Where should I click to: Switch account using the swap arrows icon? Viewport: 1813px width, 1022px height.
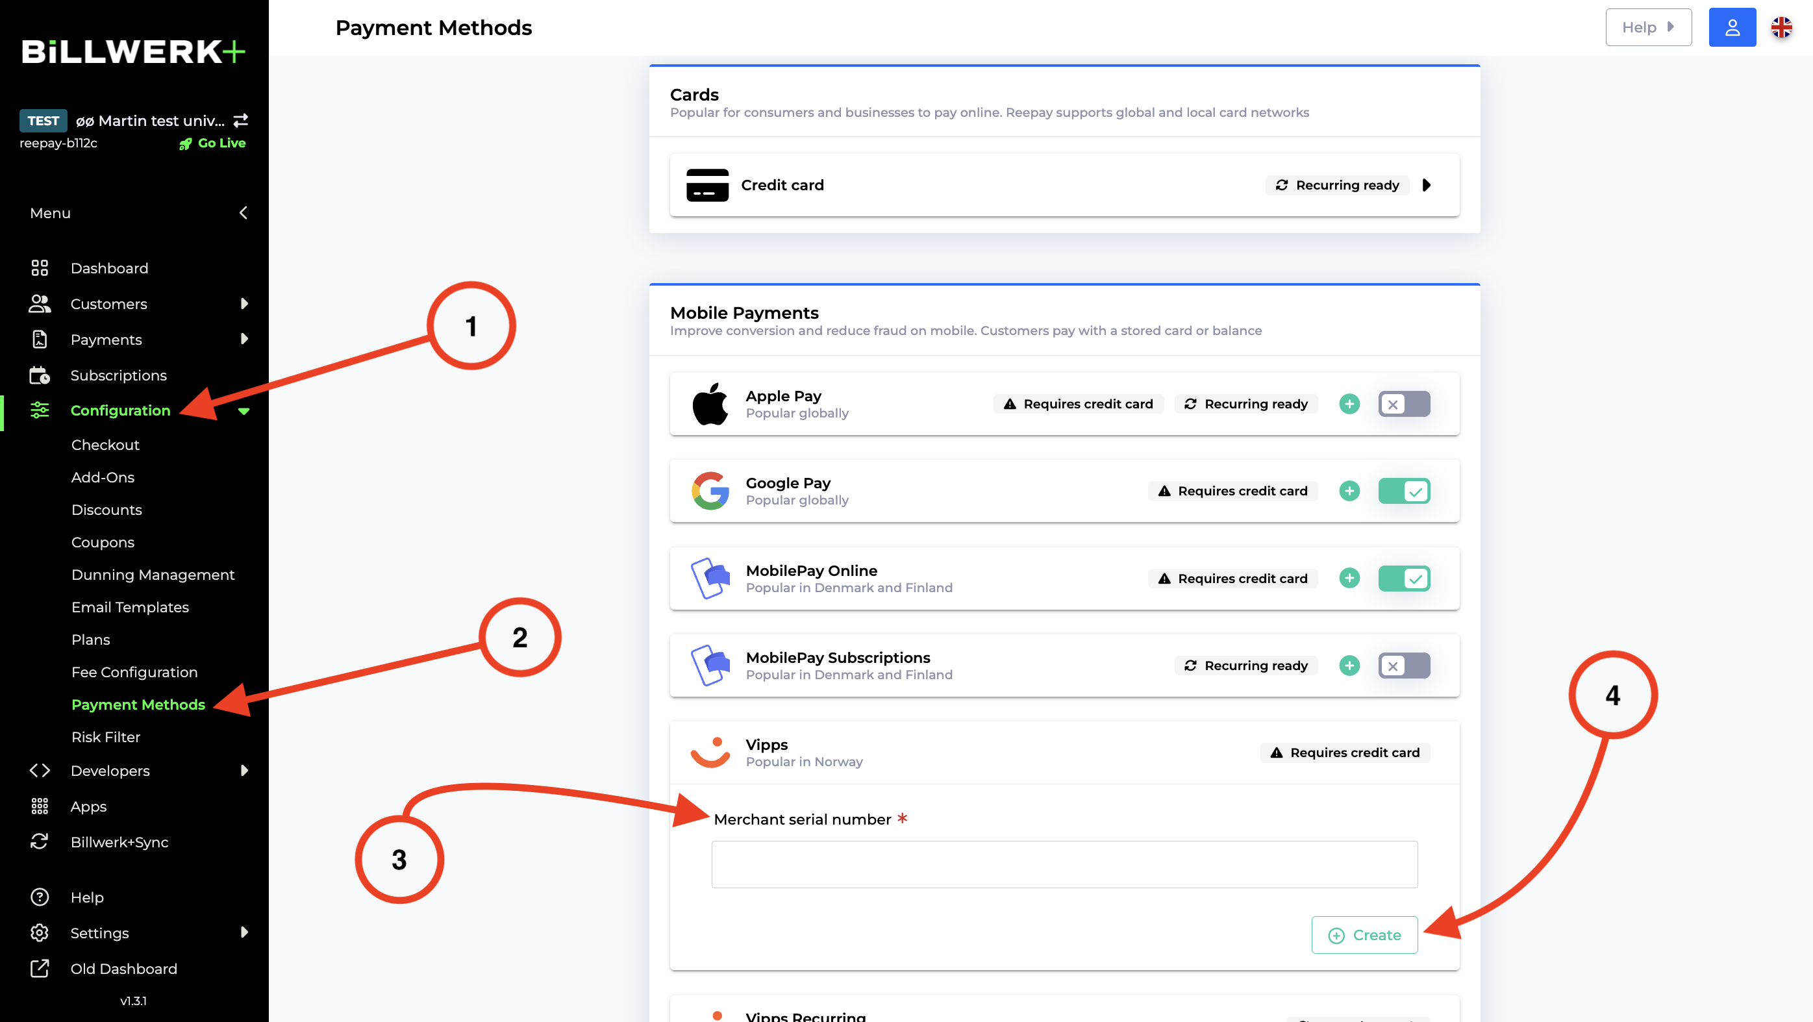click(241, 120)
